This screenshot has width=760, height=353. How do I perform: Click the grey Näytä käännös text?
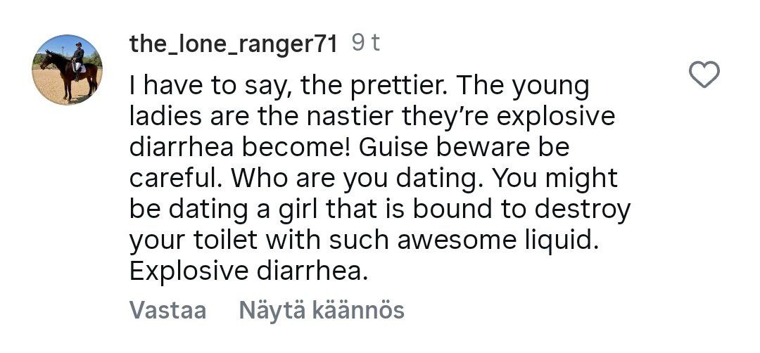322,310
